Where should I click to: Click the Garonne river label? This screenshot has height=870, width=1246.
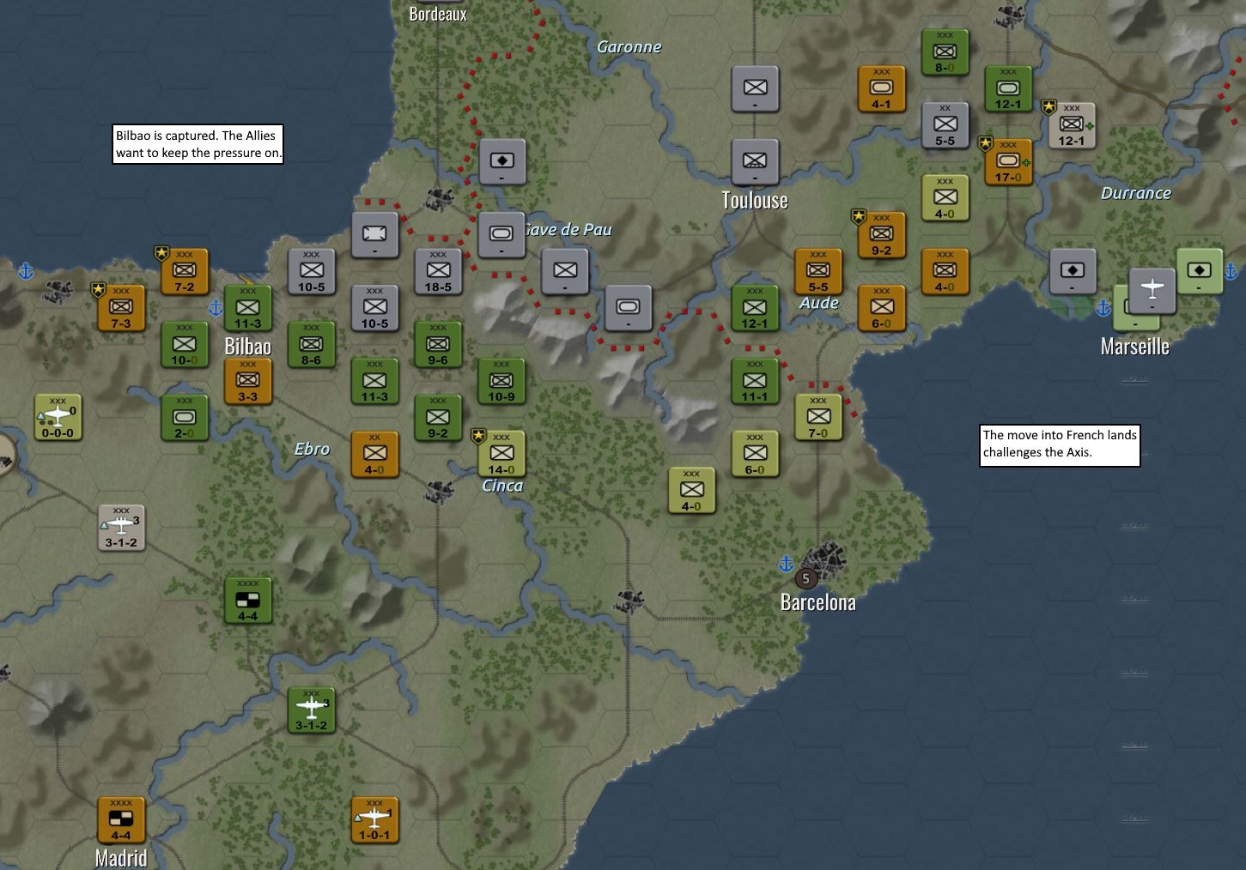629,47
